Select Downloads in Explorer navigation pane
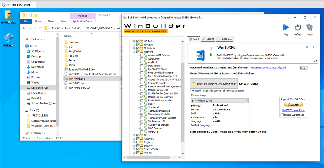 (x=38, y=67)
